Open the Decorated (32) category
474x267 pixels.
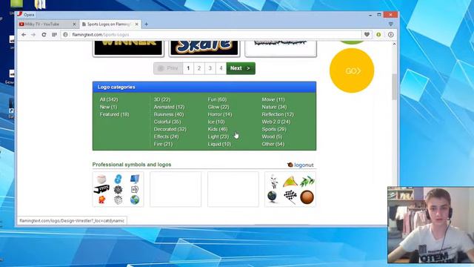point(170,129)
